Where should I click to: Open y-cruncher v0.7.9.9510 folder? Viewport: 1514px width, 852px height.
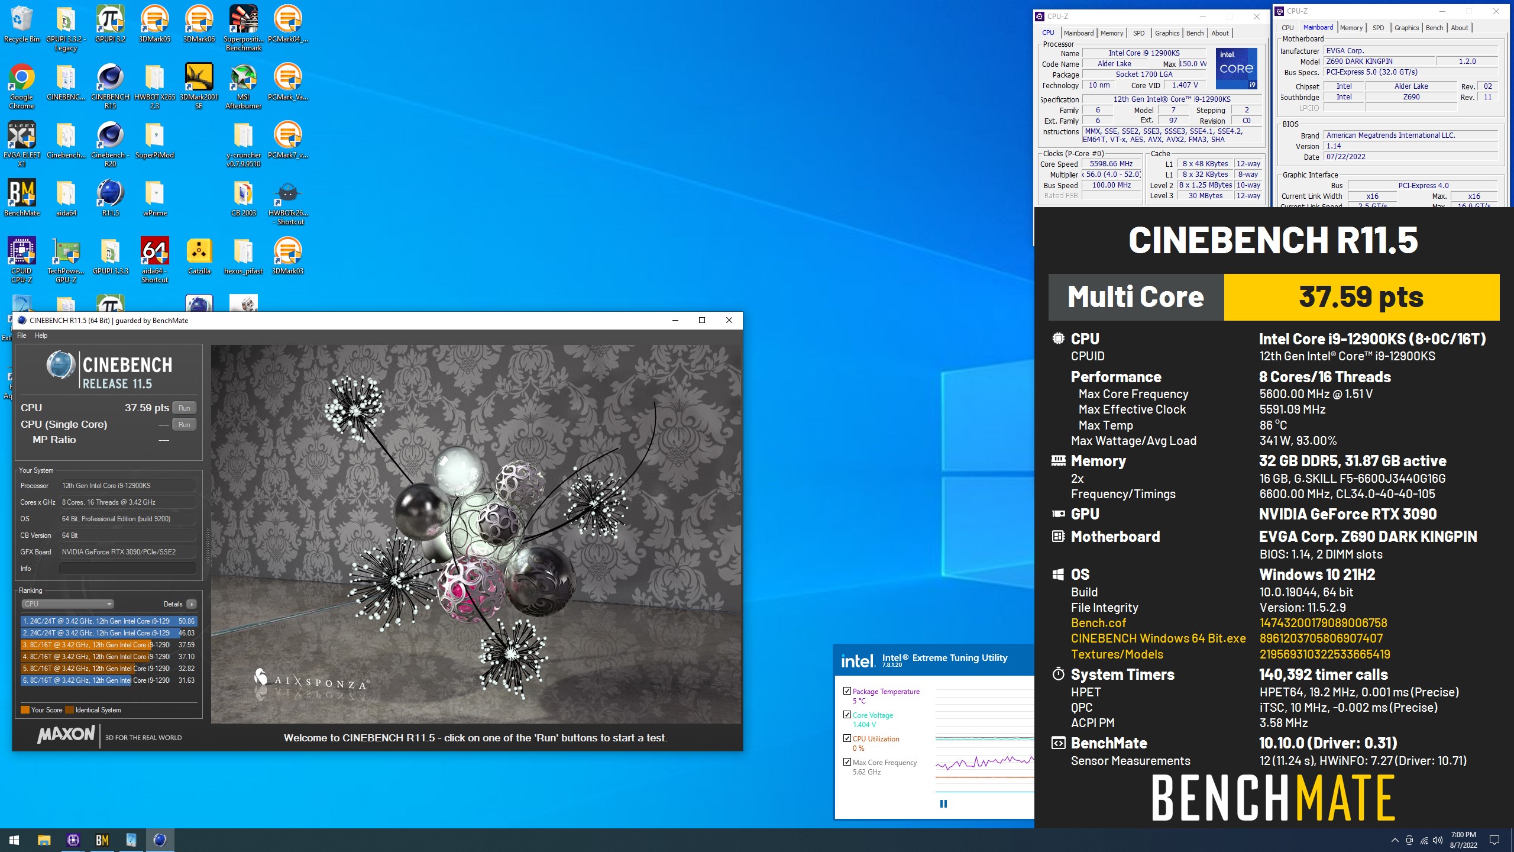coord(244,144)
